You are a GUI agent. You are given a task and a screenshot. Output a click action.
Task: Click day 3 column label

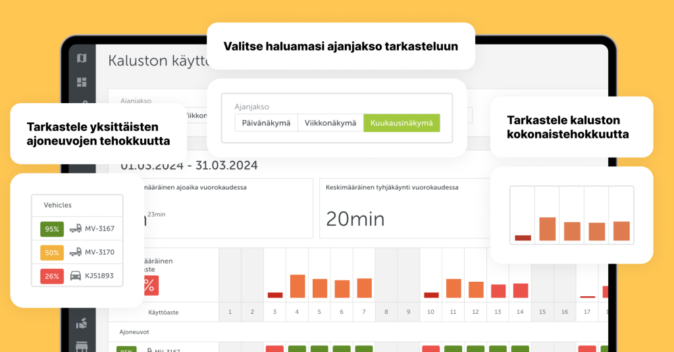click(274, 312)
